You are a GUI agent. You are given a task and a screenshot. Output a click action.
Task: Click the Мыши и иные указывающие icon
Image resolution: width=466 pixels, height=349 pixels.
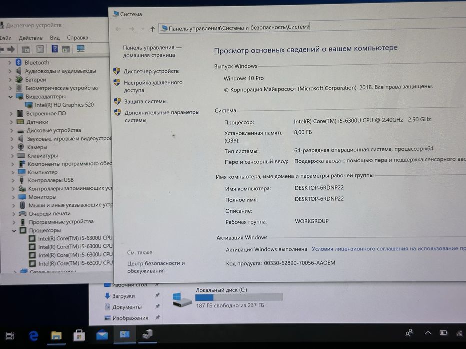pos(23,205)
